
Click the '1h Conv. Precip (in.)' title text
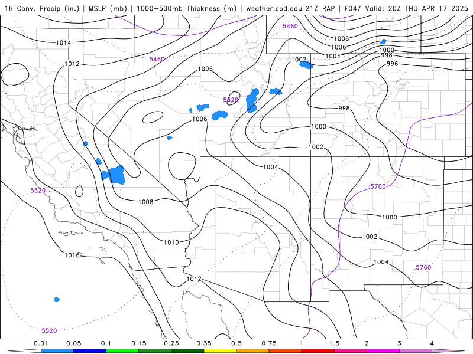(42, 8)
